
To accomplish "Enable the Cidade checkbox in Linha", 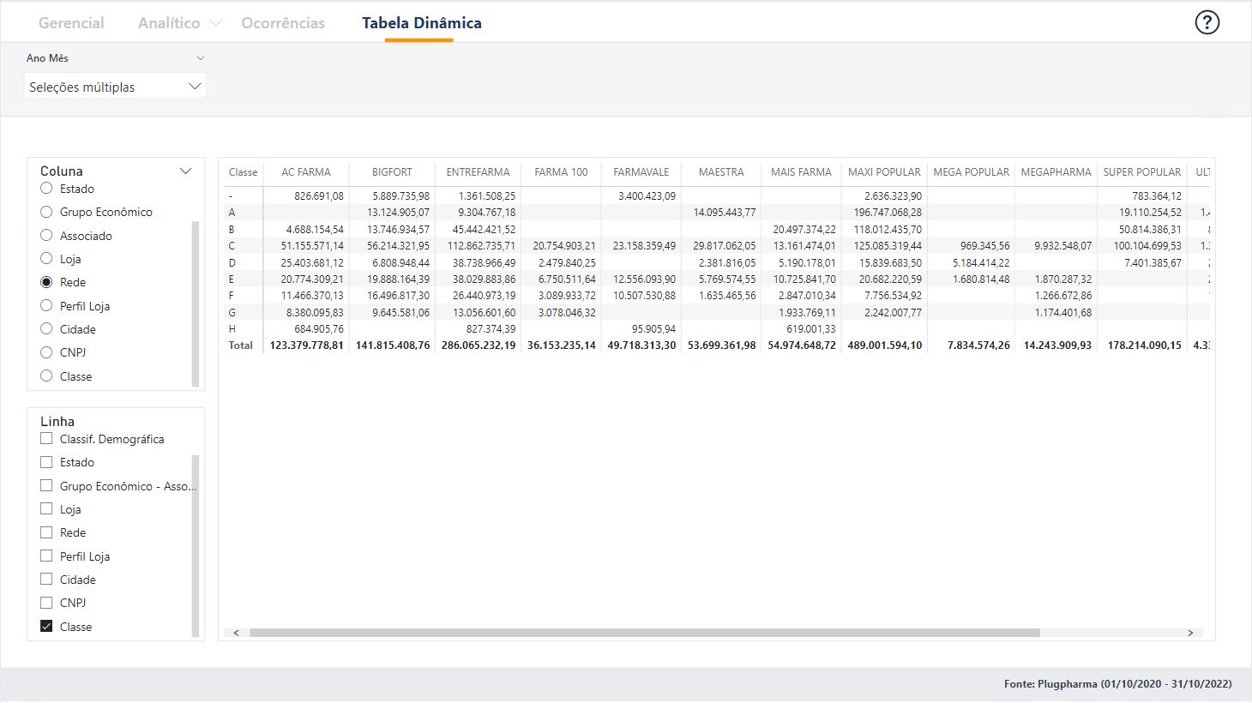I will [47, 580].
